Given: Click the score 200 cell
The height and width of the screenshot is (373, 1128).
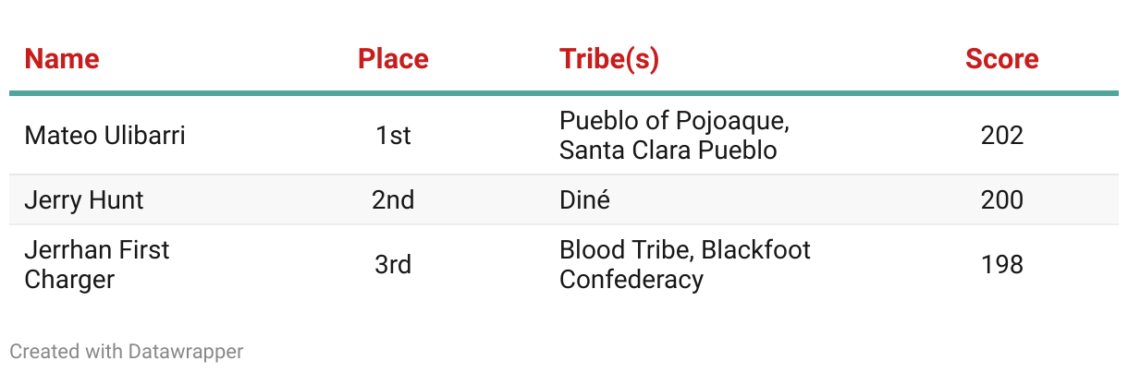Looking at the screenshot, I should (x=1002, y=200).
